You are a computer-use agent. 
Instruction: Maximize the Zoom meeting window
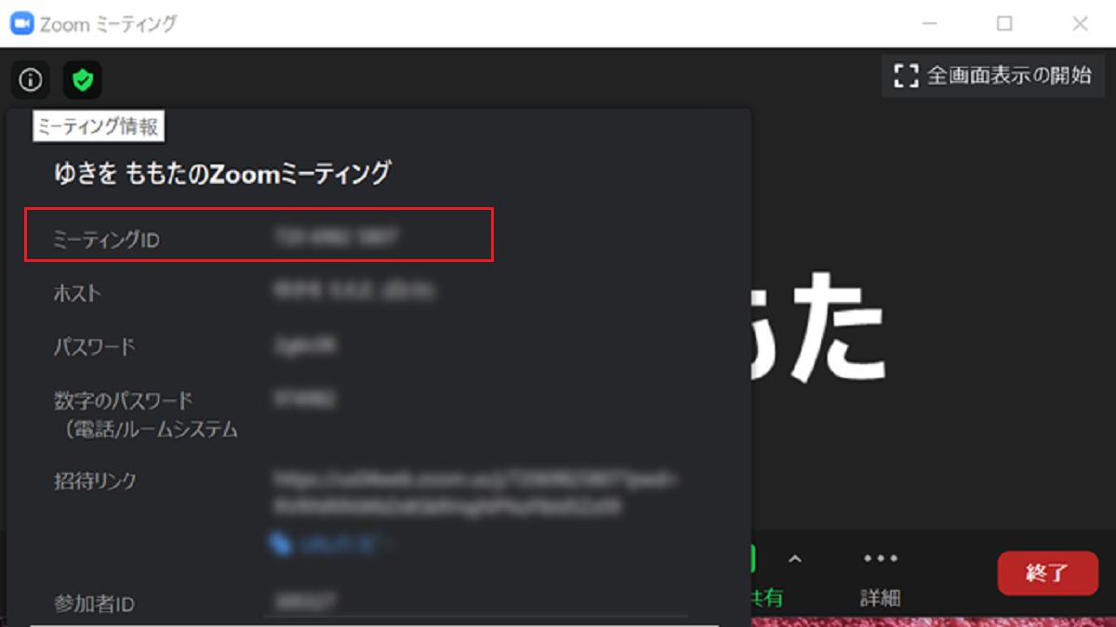click(x=1004, y=24)
